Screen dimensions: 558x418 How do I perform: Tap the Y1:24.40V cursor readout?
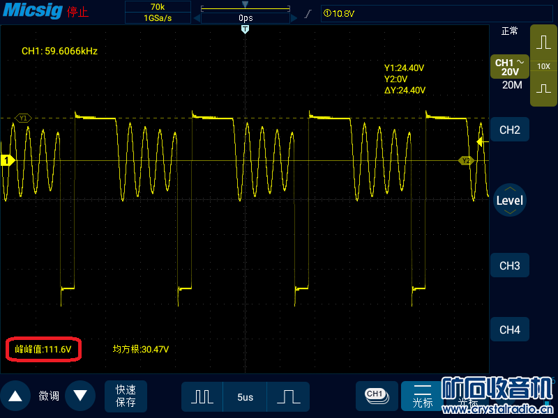click(404, 68)
